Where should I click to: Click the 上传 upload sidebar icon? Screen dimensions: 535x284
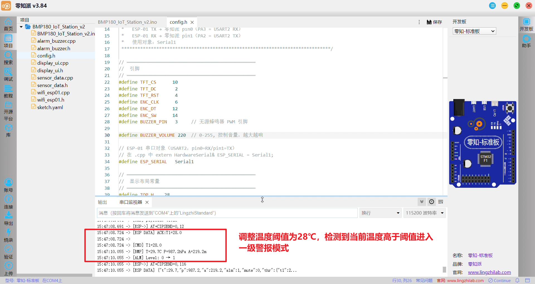(8, 269)
